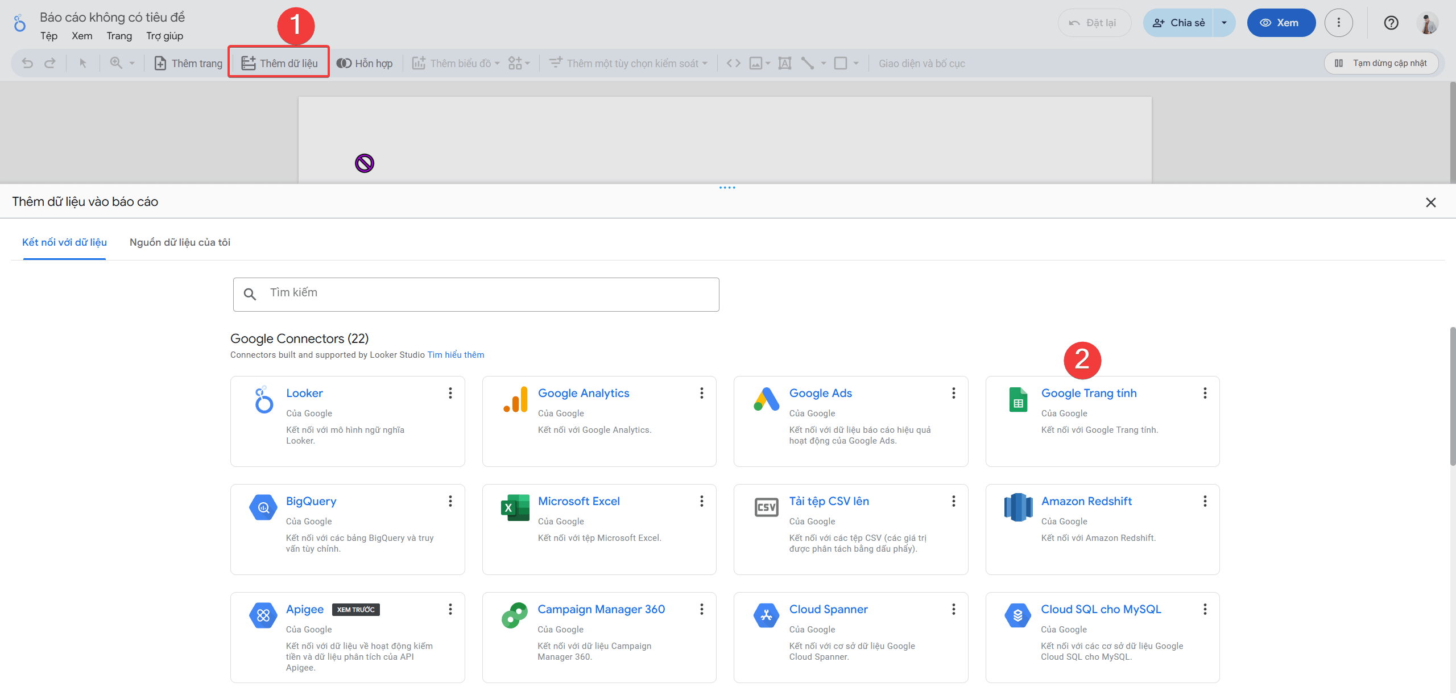Click the undo arrow icon
The image size is (1456, 699).
pyautogui.click(x=27, y=63)
